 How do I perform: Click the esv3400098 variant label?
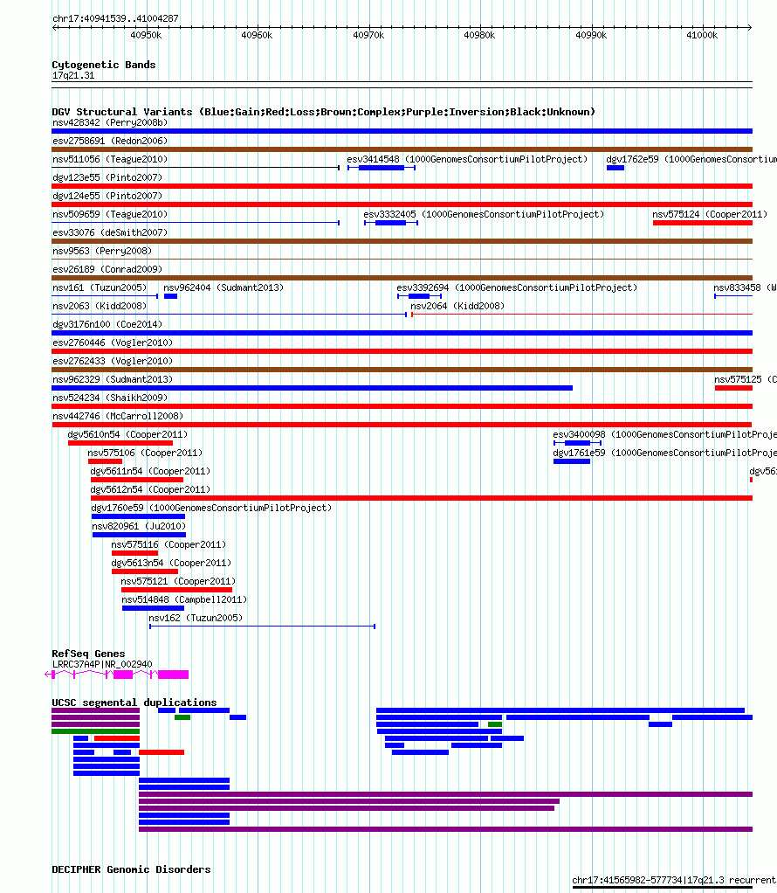665,434
